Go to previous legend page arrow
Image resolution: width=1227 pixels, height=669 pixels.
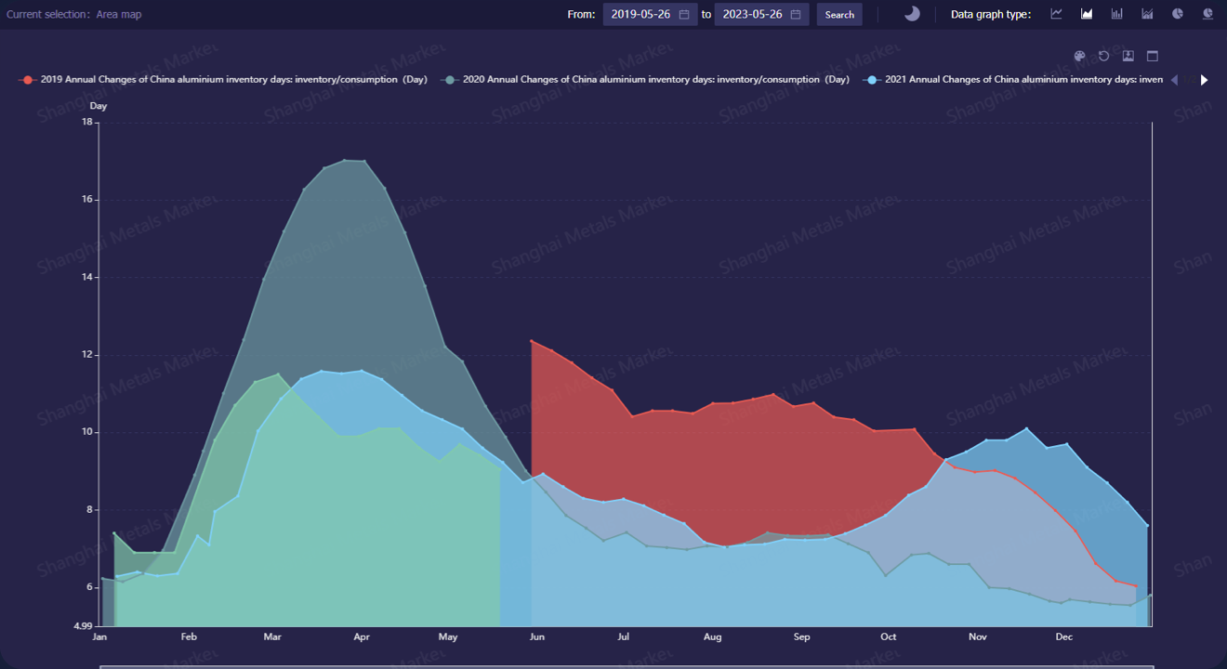point(1174,80)
